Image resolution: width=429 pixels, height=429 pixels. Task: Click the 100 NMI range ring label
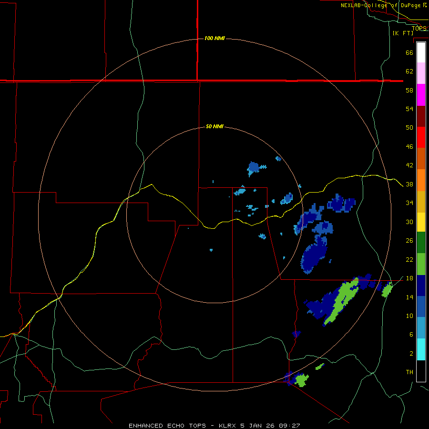(214, 38)
